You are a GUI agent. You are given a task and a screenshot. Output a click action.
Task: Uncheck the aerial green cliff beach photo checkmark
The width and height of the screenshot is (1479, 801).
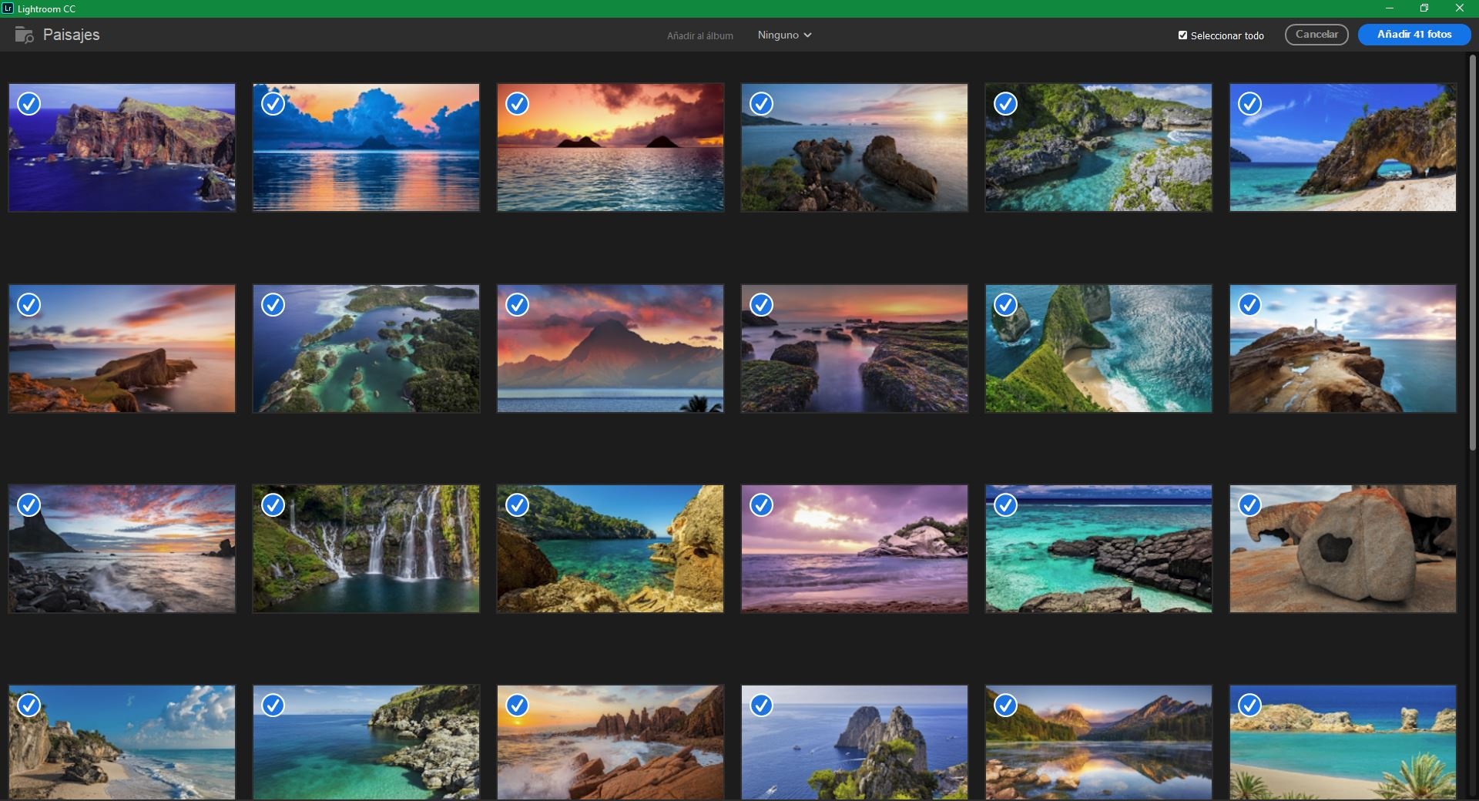coord(1006,305)
